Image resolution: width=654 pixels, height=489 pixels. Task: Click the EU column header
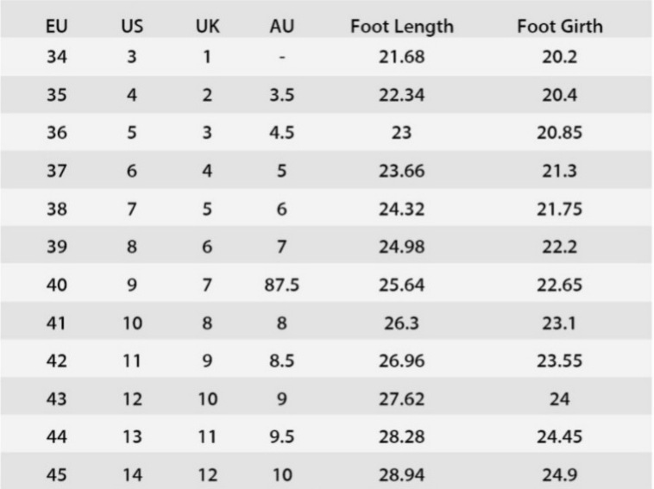[57, 26]
